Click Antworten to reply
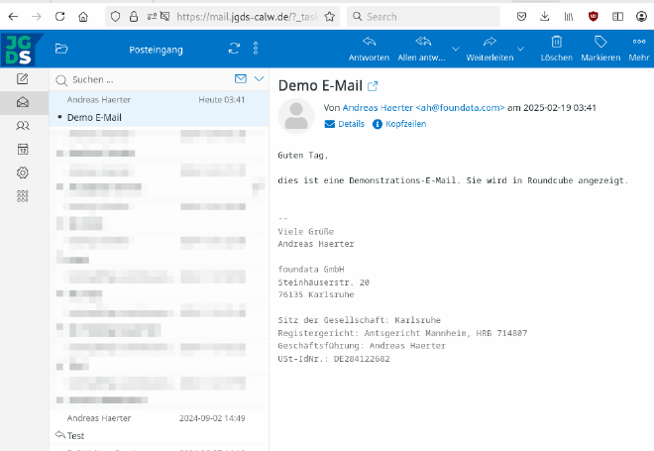This screenshot has width=654, height=451. (x=369, y=49)
